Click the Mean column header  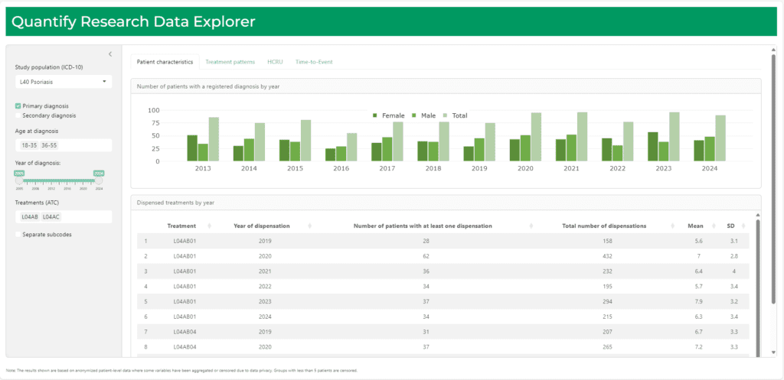695,226
